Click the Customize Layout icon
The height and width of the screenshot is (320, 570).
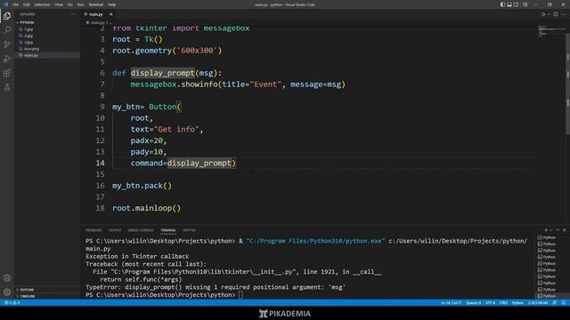pyautogui.click(x=525, y=4)
